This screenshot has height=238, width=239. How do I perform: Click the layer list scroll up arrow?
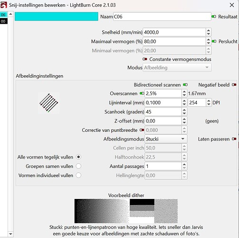[x=10, y=14]
